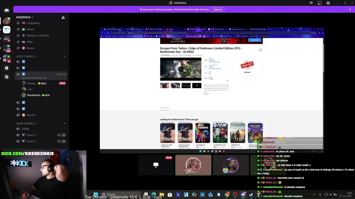Collapse the GAME CHANELS category
This screenshot has height=199, width=355.
[27, 124]
